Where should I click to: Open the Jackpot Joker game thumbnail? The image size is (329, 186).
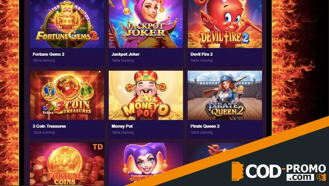click(x=146, y=24)
